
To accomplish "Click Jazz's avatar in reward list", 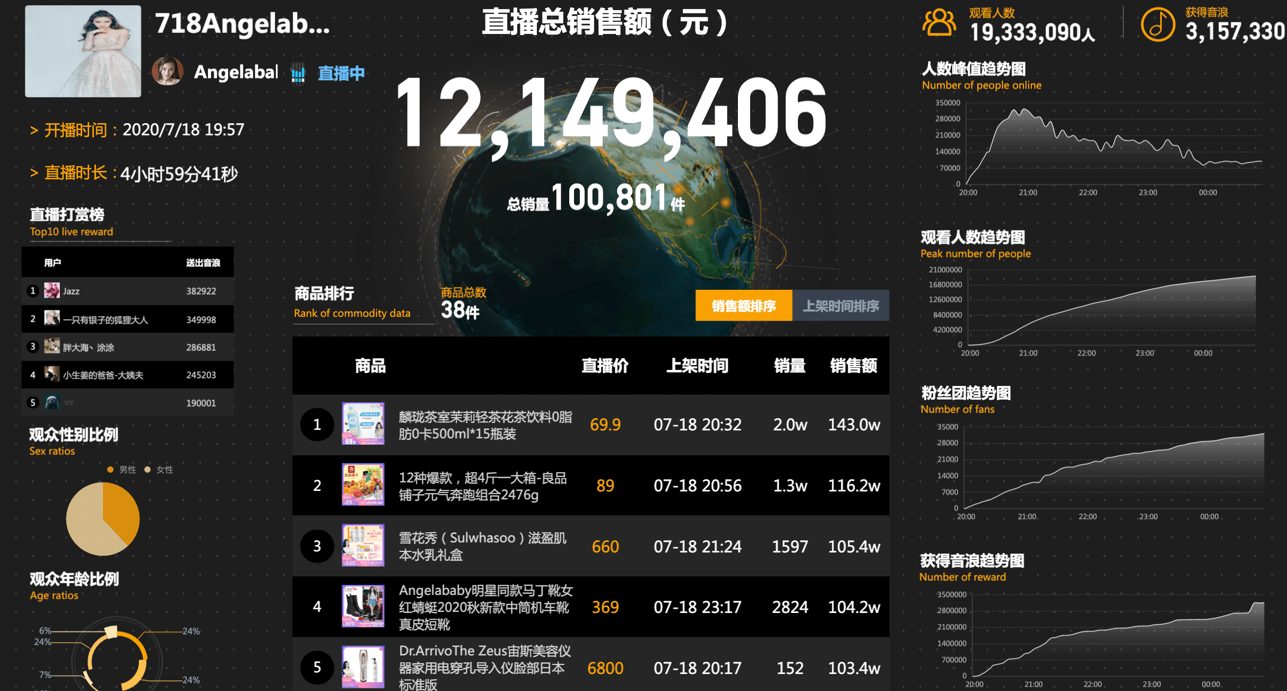I will tap(51, 290).
